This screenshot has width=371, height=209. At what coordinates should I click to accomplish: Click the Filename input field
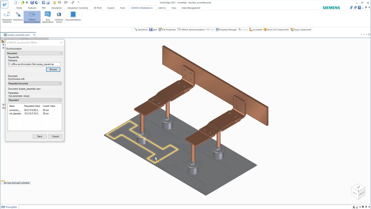click(34, 64)
